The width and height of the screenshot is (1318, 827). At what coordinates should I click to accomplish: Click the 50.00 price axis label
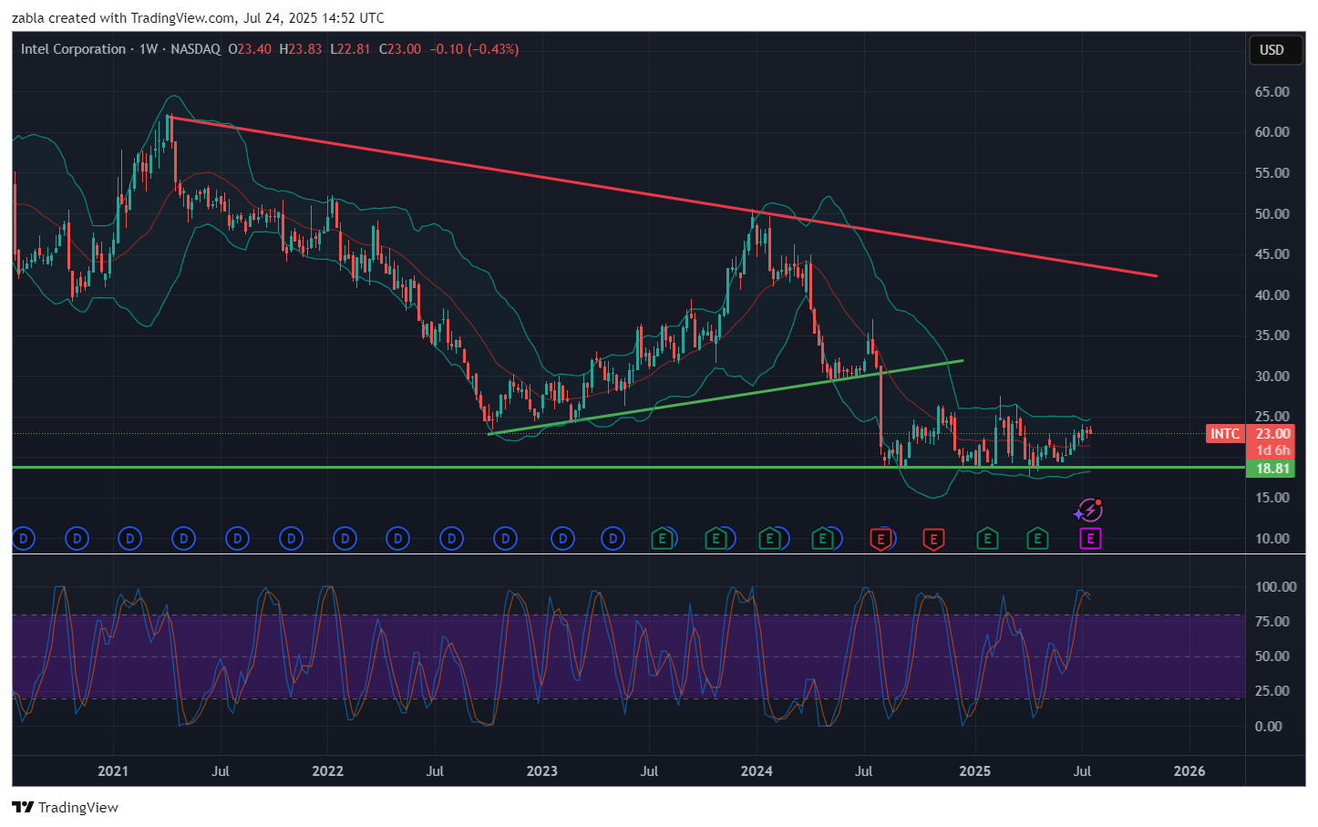1272,214
